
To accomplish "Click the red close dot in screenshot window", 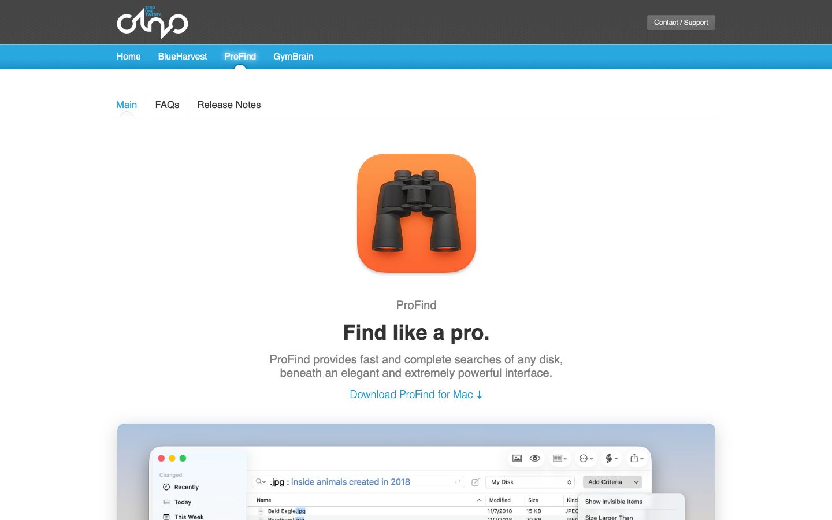I will click(161, 458).
